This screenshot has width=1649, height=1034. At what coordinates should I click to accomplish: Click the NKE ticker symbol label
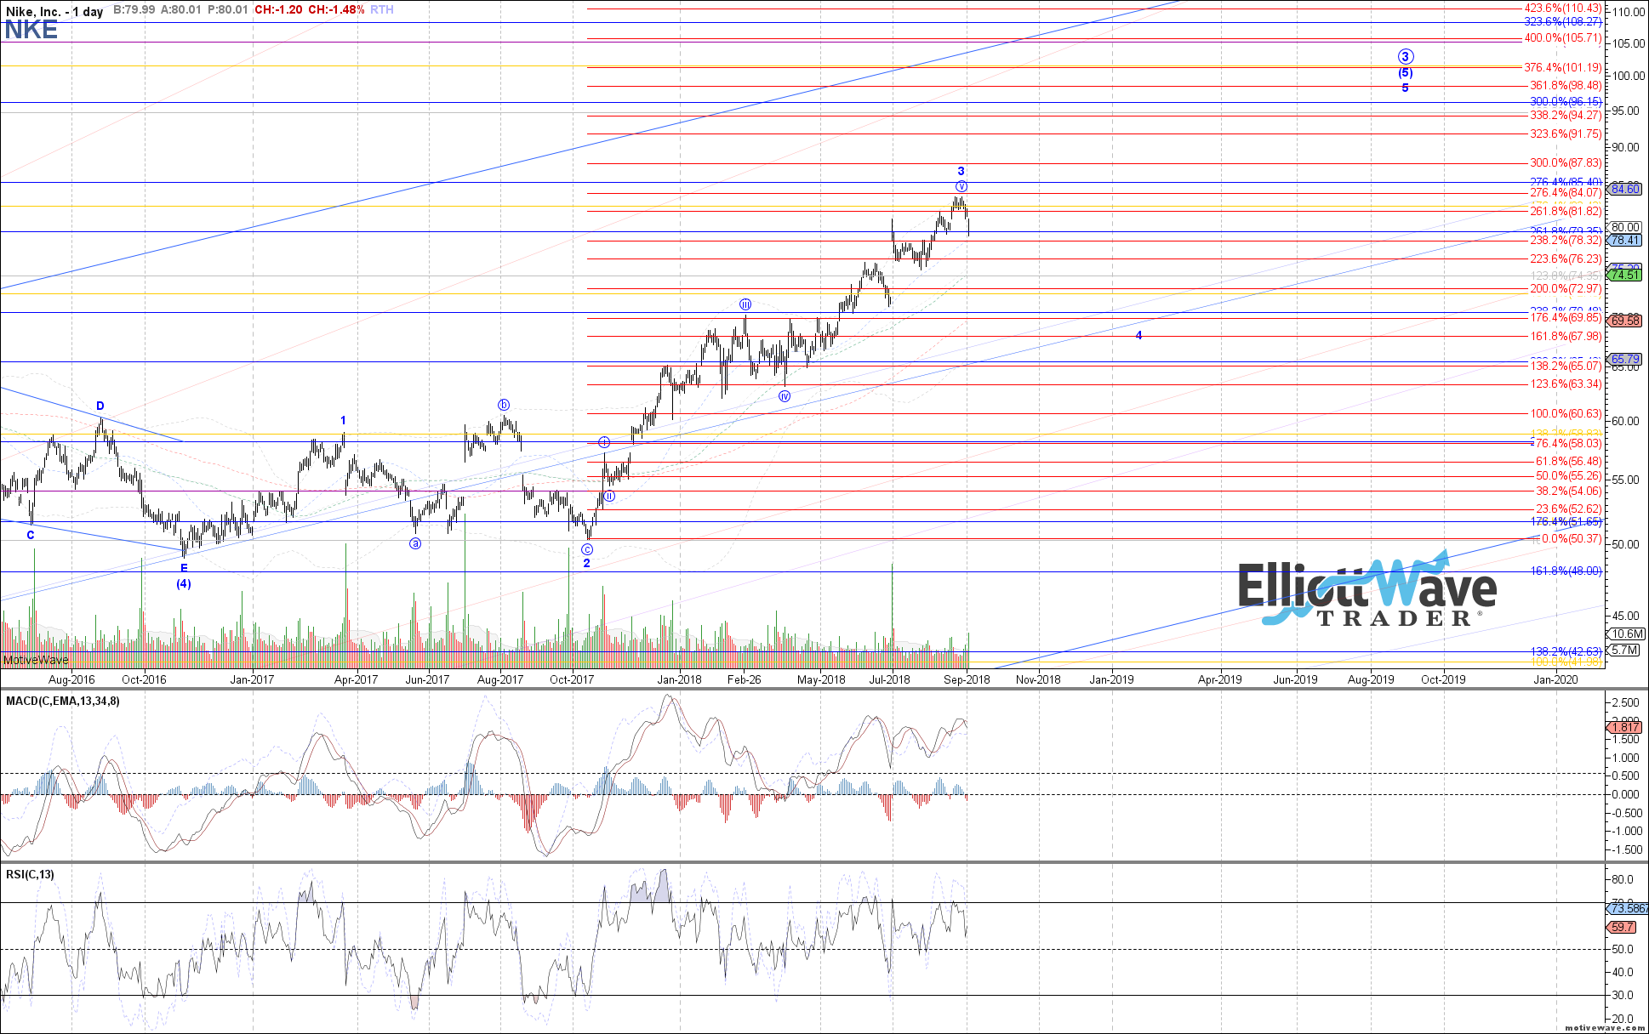click(x=31, y=31)
